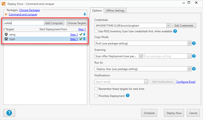Click the Step 1 link for aang
The height and width of the screenshot is (120, 203).
tap(74, 35)
